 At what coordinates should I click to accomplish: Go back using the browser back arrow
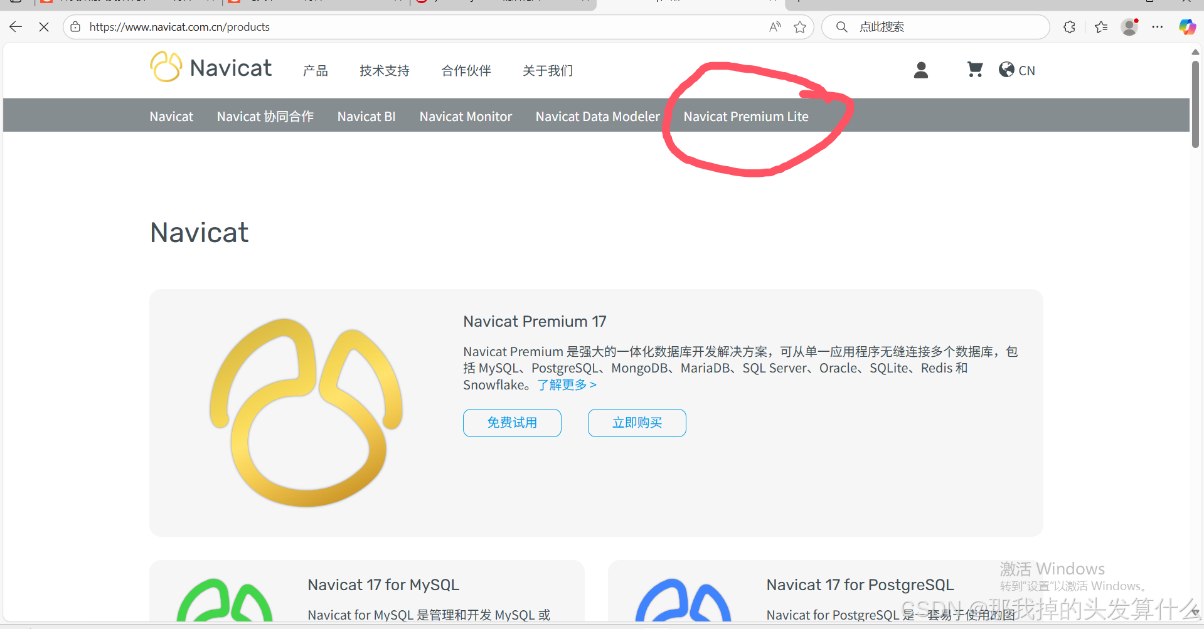tap(16, 27)
